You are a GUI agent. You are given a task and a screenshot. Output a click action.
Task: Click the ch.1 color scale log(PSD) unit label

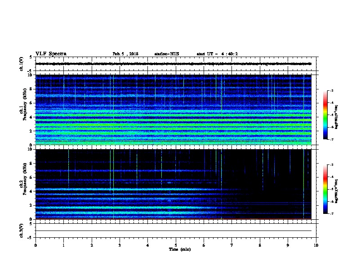point(337,117)
